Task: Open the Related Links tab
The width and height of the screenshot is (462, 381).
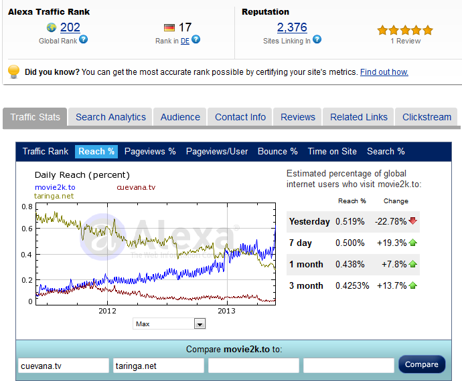Action: 359,117
